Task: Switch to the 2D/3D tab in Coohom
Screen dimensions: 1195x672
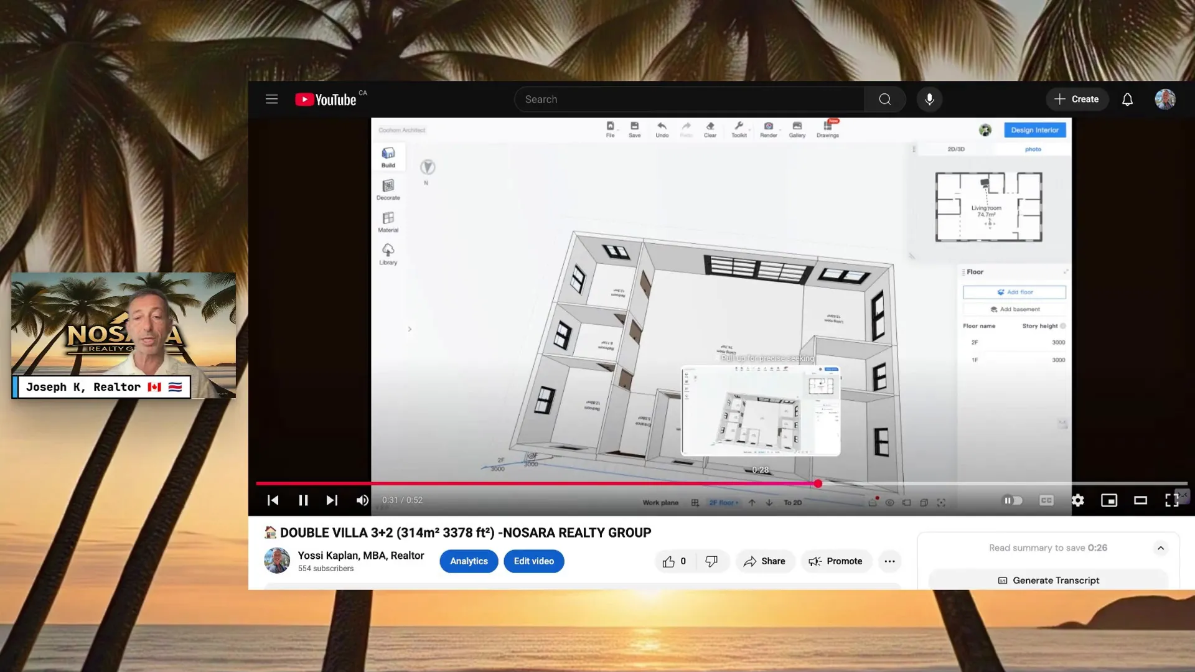Action: tap(956, 149)
